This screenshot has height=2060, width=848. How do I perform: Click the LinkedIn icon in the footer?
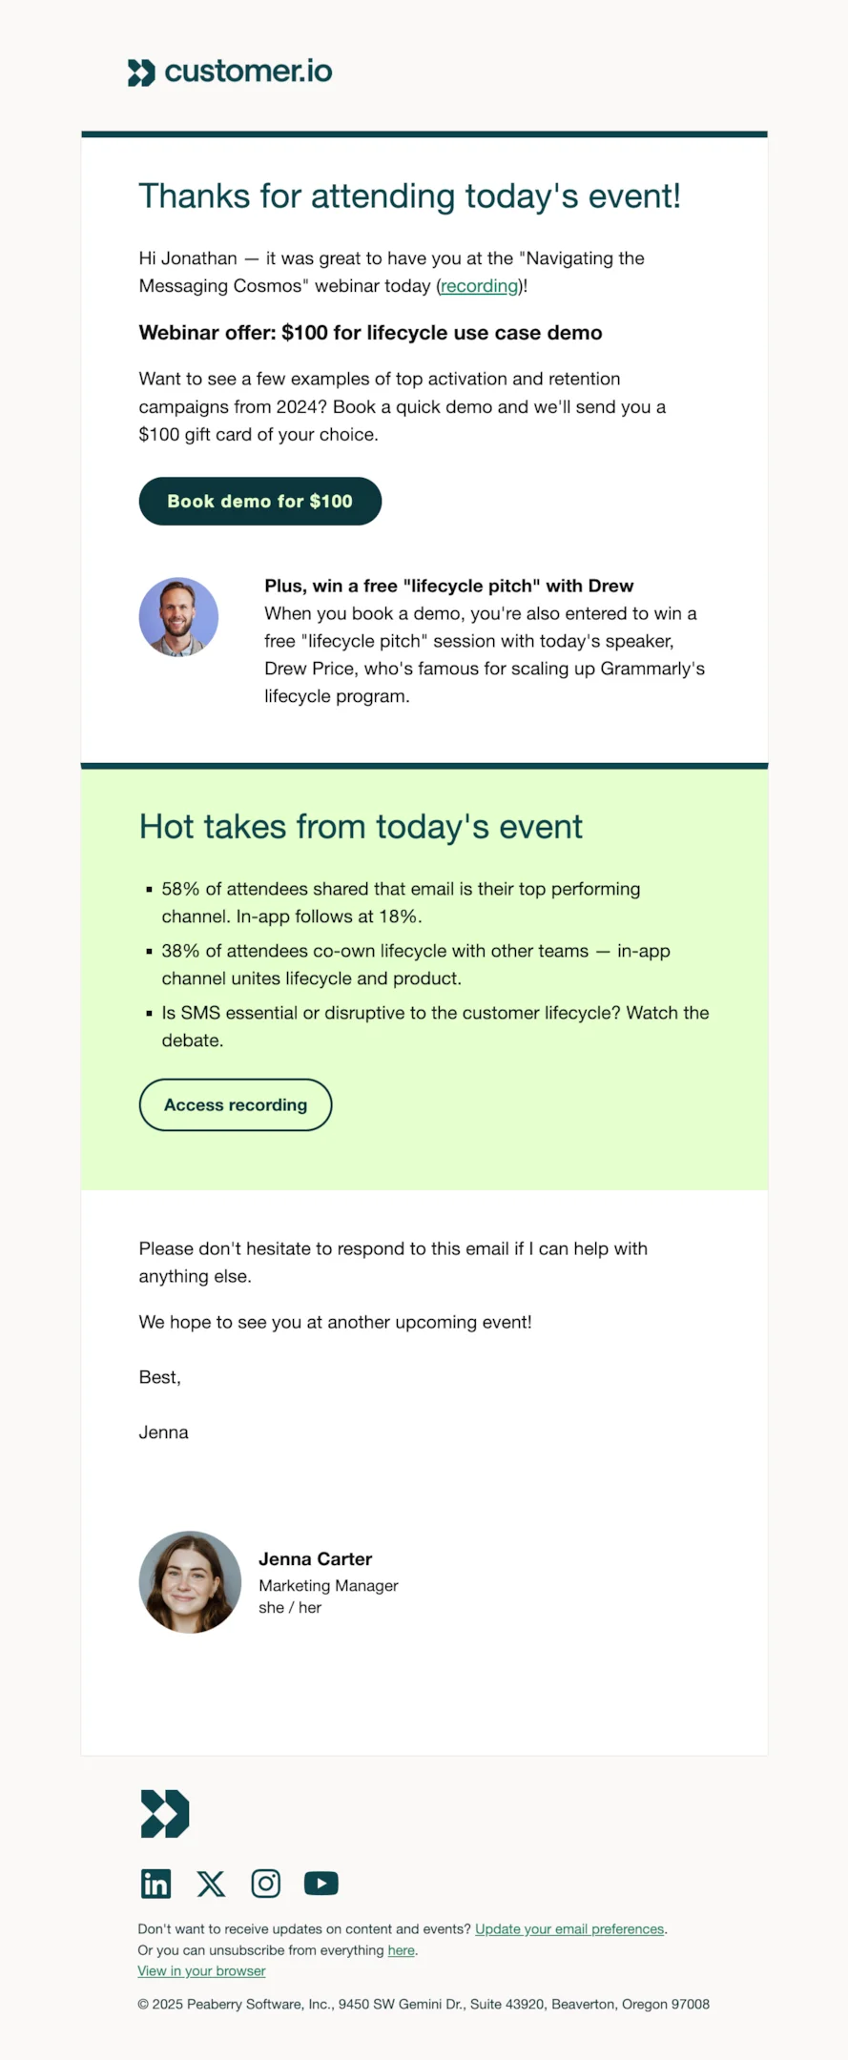point(155,1884)
